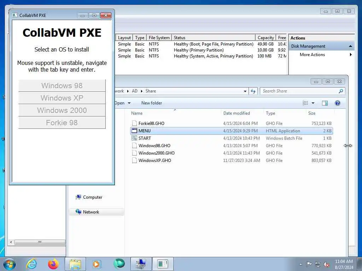Click the Forkie98.GHO file icon
This screenshot has height=271, width=362.
coord(134,123)
